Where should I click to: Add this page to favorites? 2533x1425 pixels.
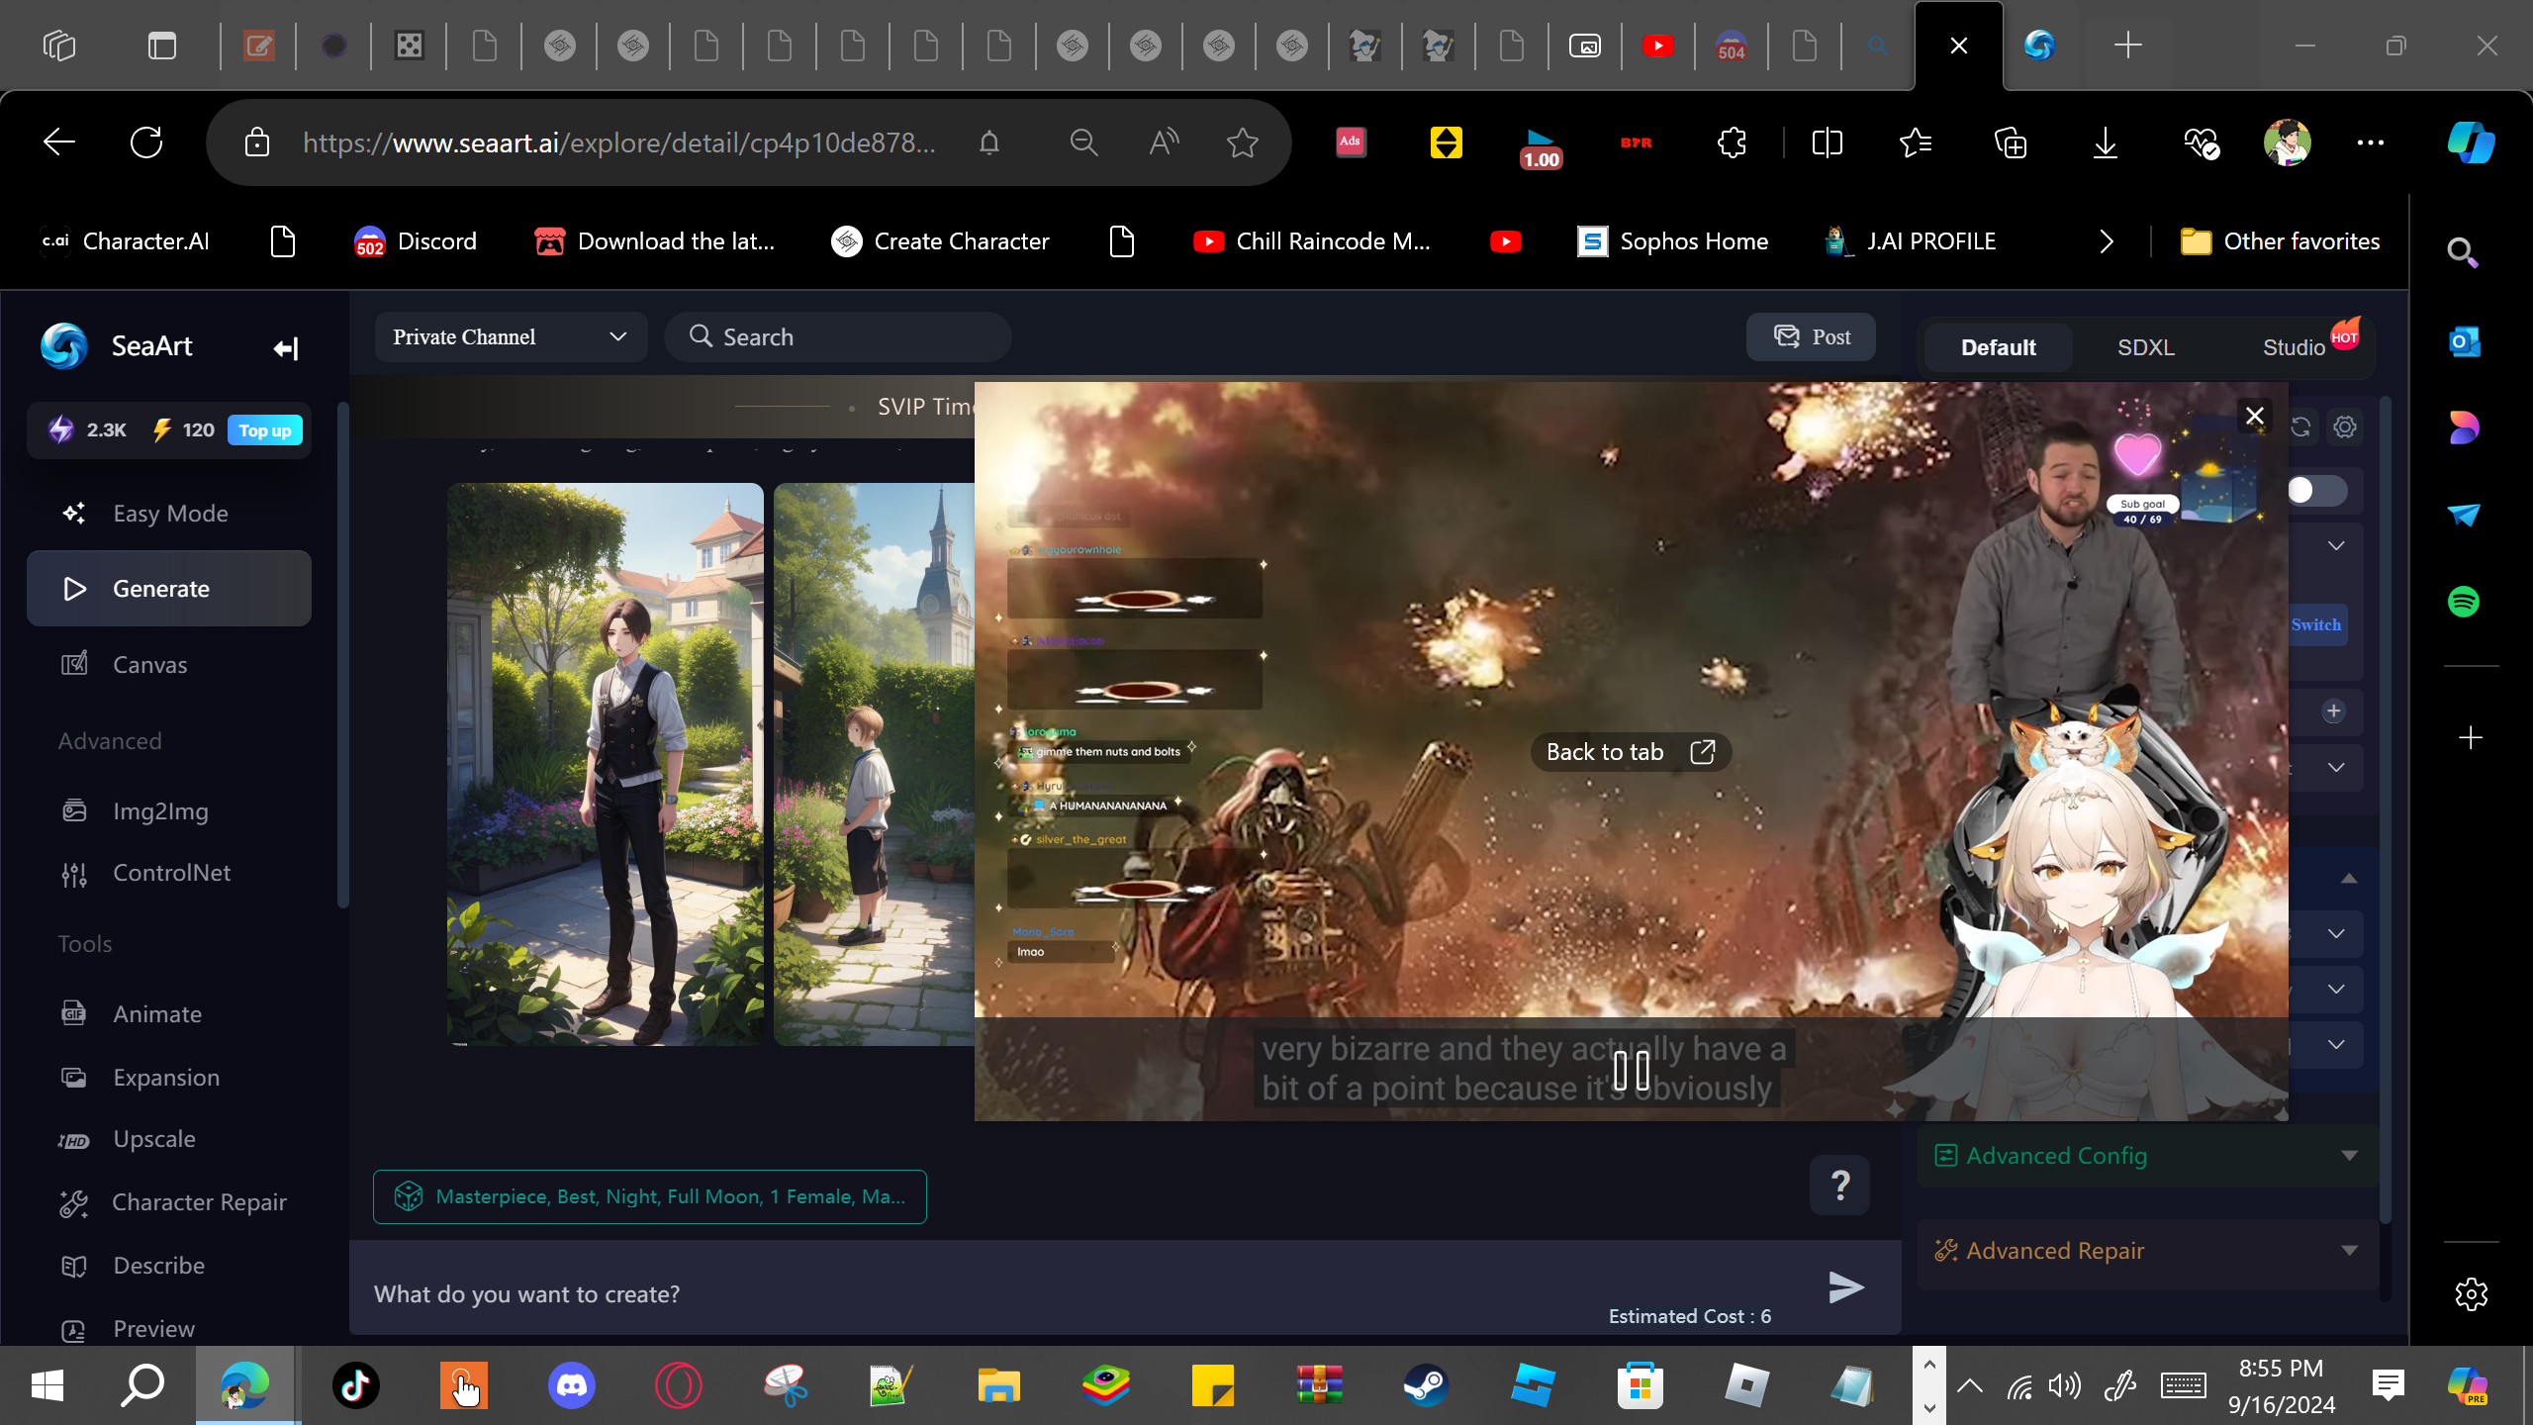[1242, 142]
